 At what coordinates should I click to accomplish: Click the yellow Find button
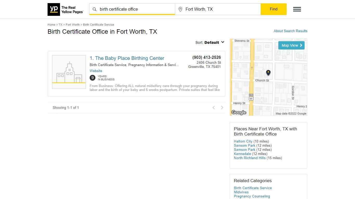274,9
